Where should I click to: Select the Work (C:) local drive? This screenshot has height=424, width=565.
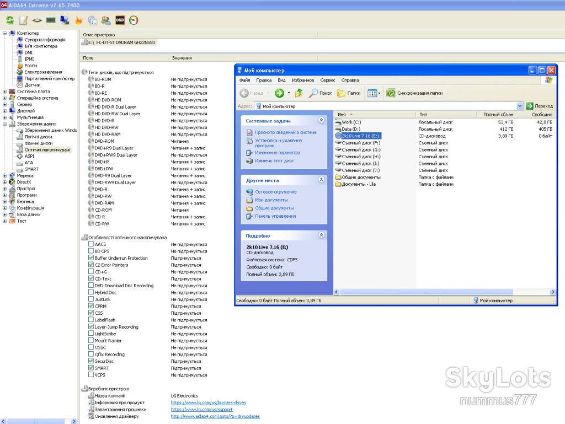pyautogui.click(x=348, y=122)
